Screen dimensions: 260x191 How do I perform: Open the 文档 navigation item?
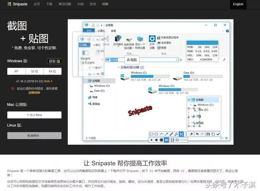(x=80, y=4)
